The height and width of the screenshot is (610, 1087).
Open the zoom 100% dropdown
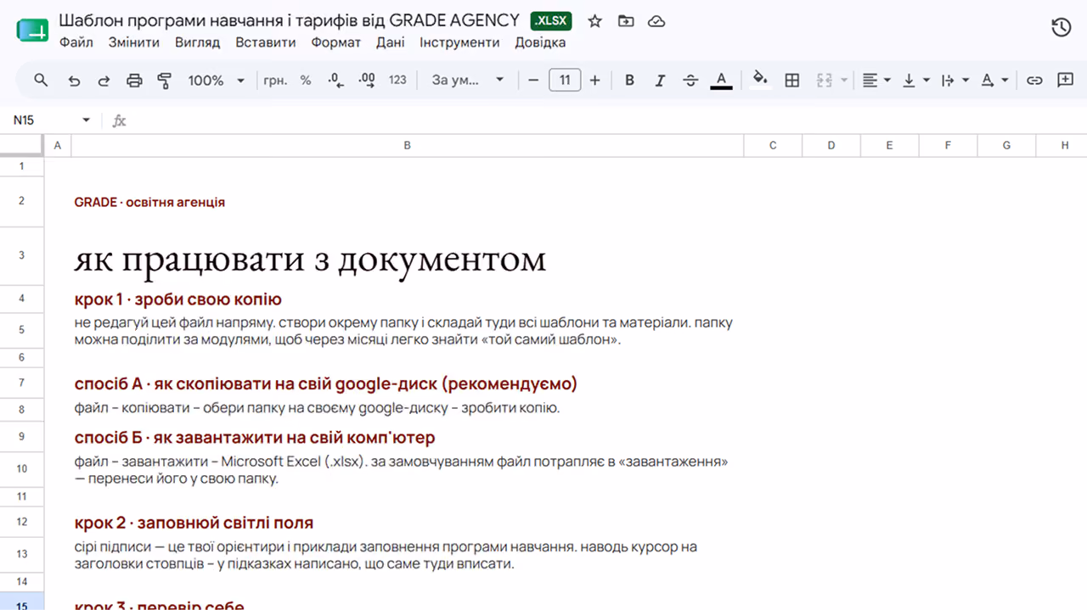click(216, 81)
